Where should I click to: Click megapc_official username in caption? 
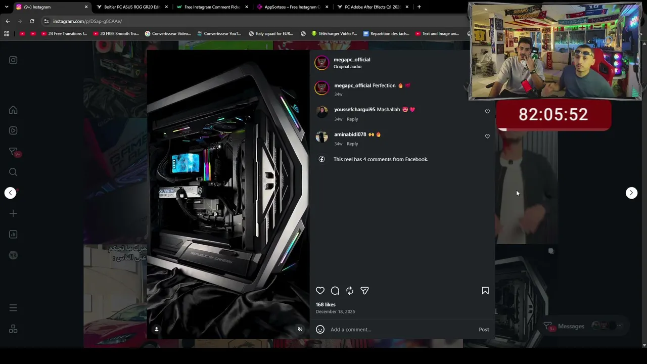[353, 86]
